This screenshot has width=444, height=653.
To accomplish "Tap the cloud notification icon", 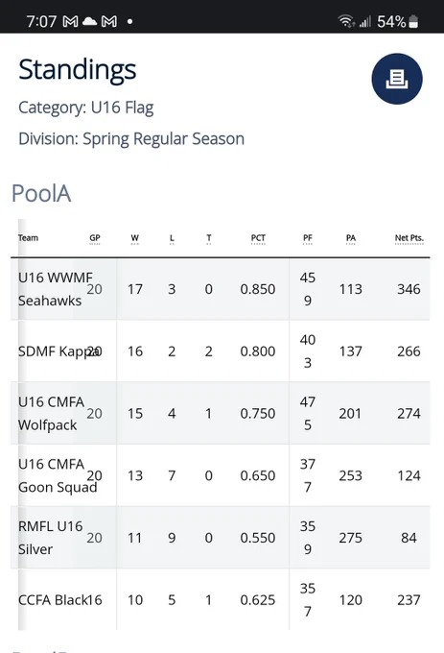I will (x=89, y=21).
